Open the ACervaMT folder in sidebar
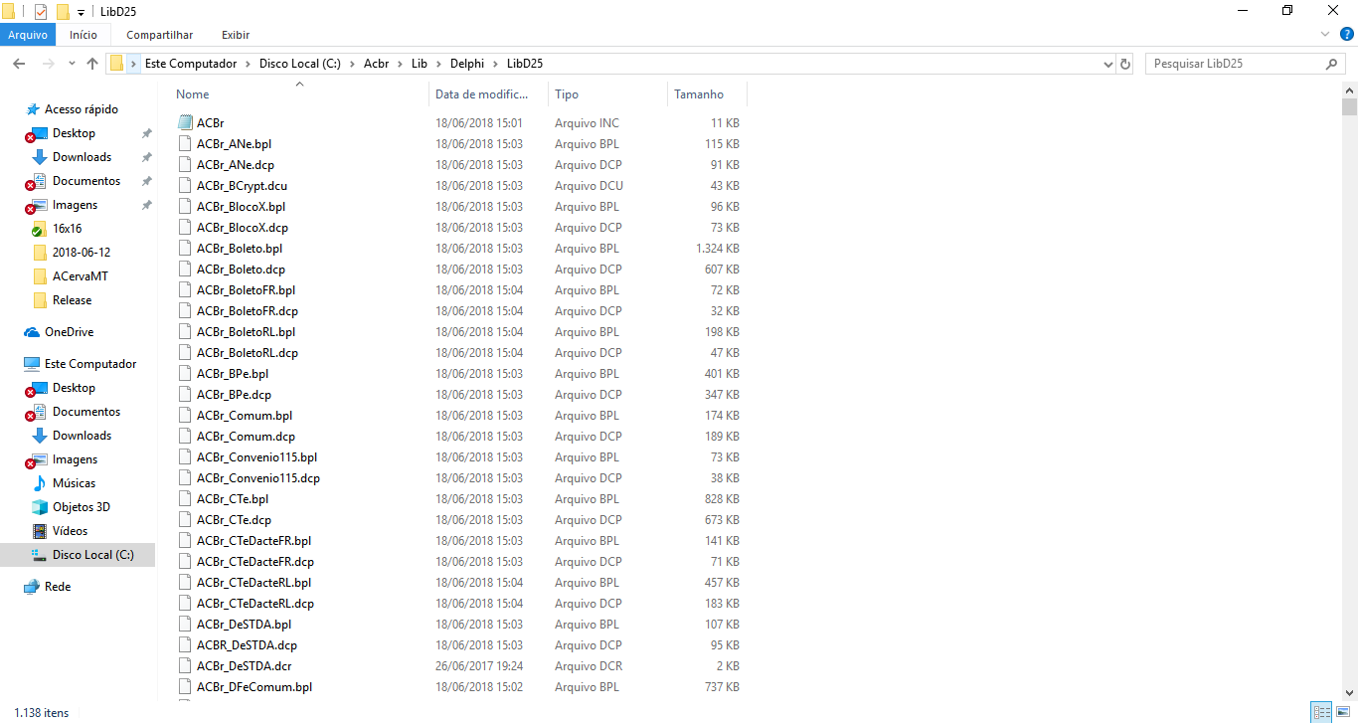The height and width of the screenshot is (723, 1358). tap(81, 276)
